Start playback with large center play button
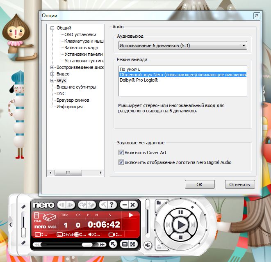This screenshot has width=271, height=262. coord(181,225)
